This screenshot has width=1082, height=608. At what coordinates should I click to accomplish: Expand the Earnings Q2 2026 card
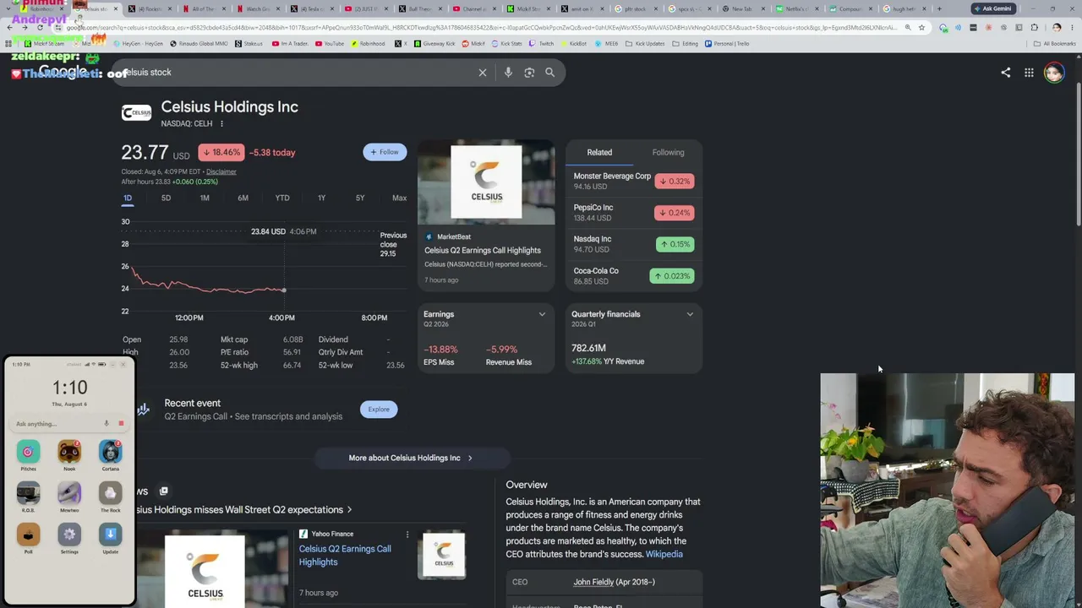tap(542, 315)
